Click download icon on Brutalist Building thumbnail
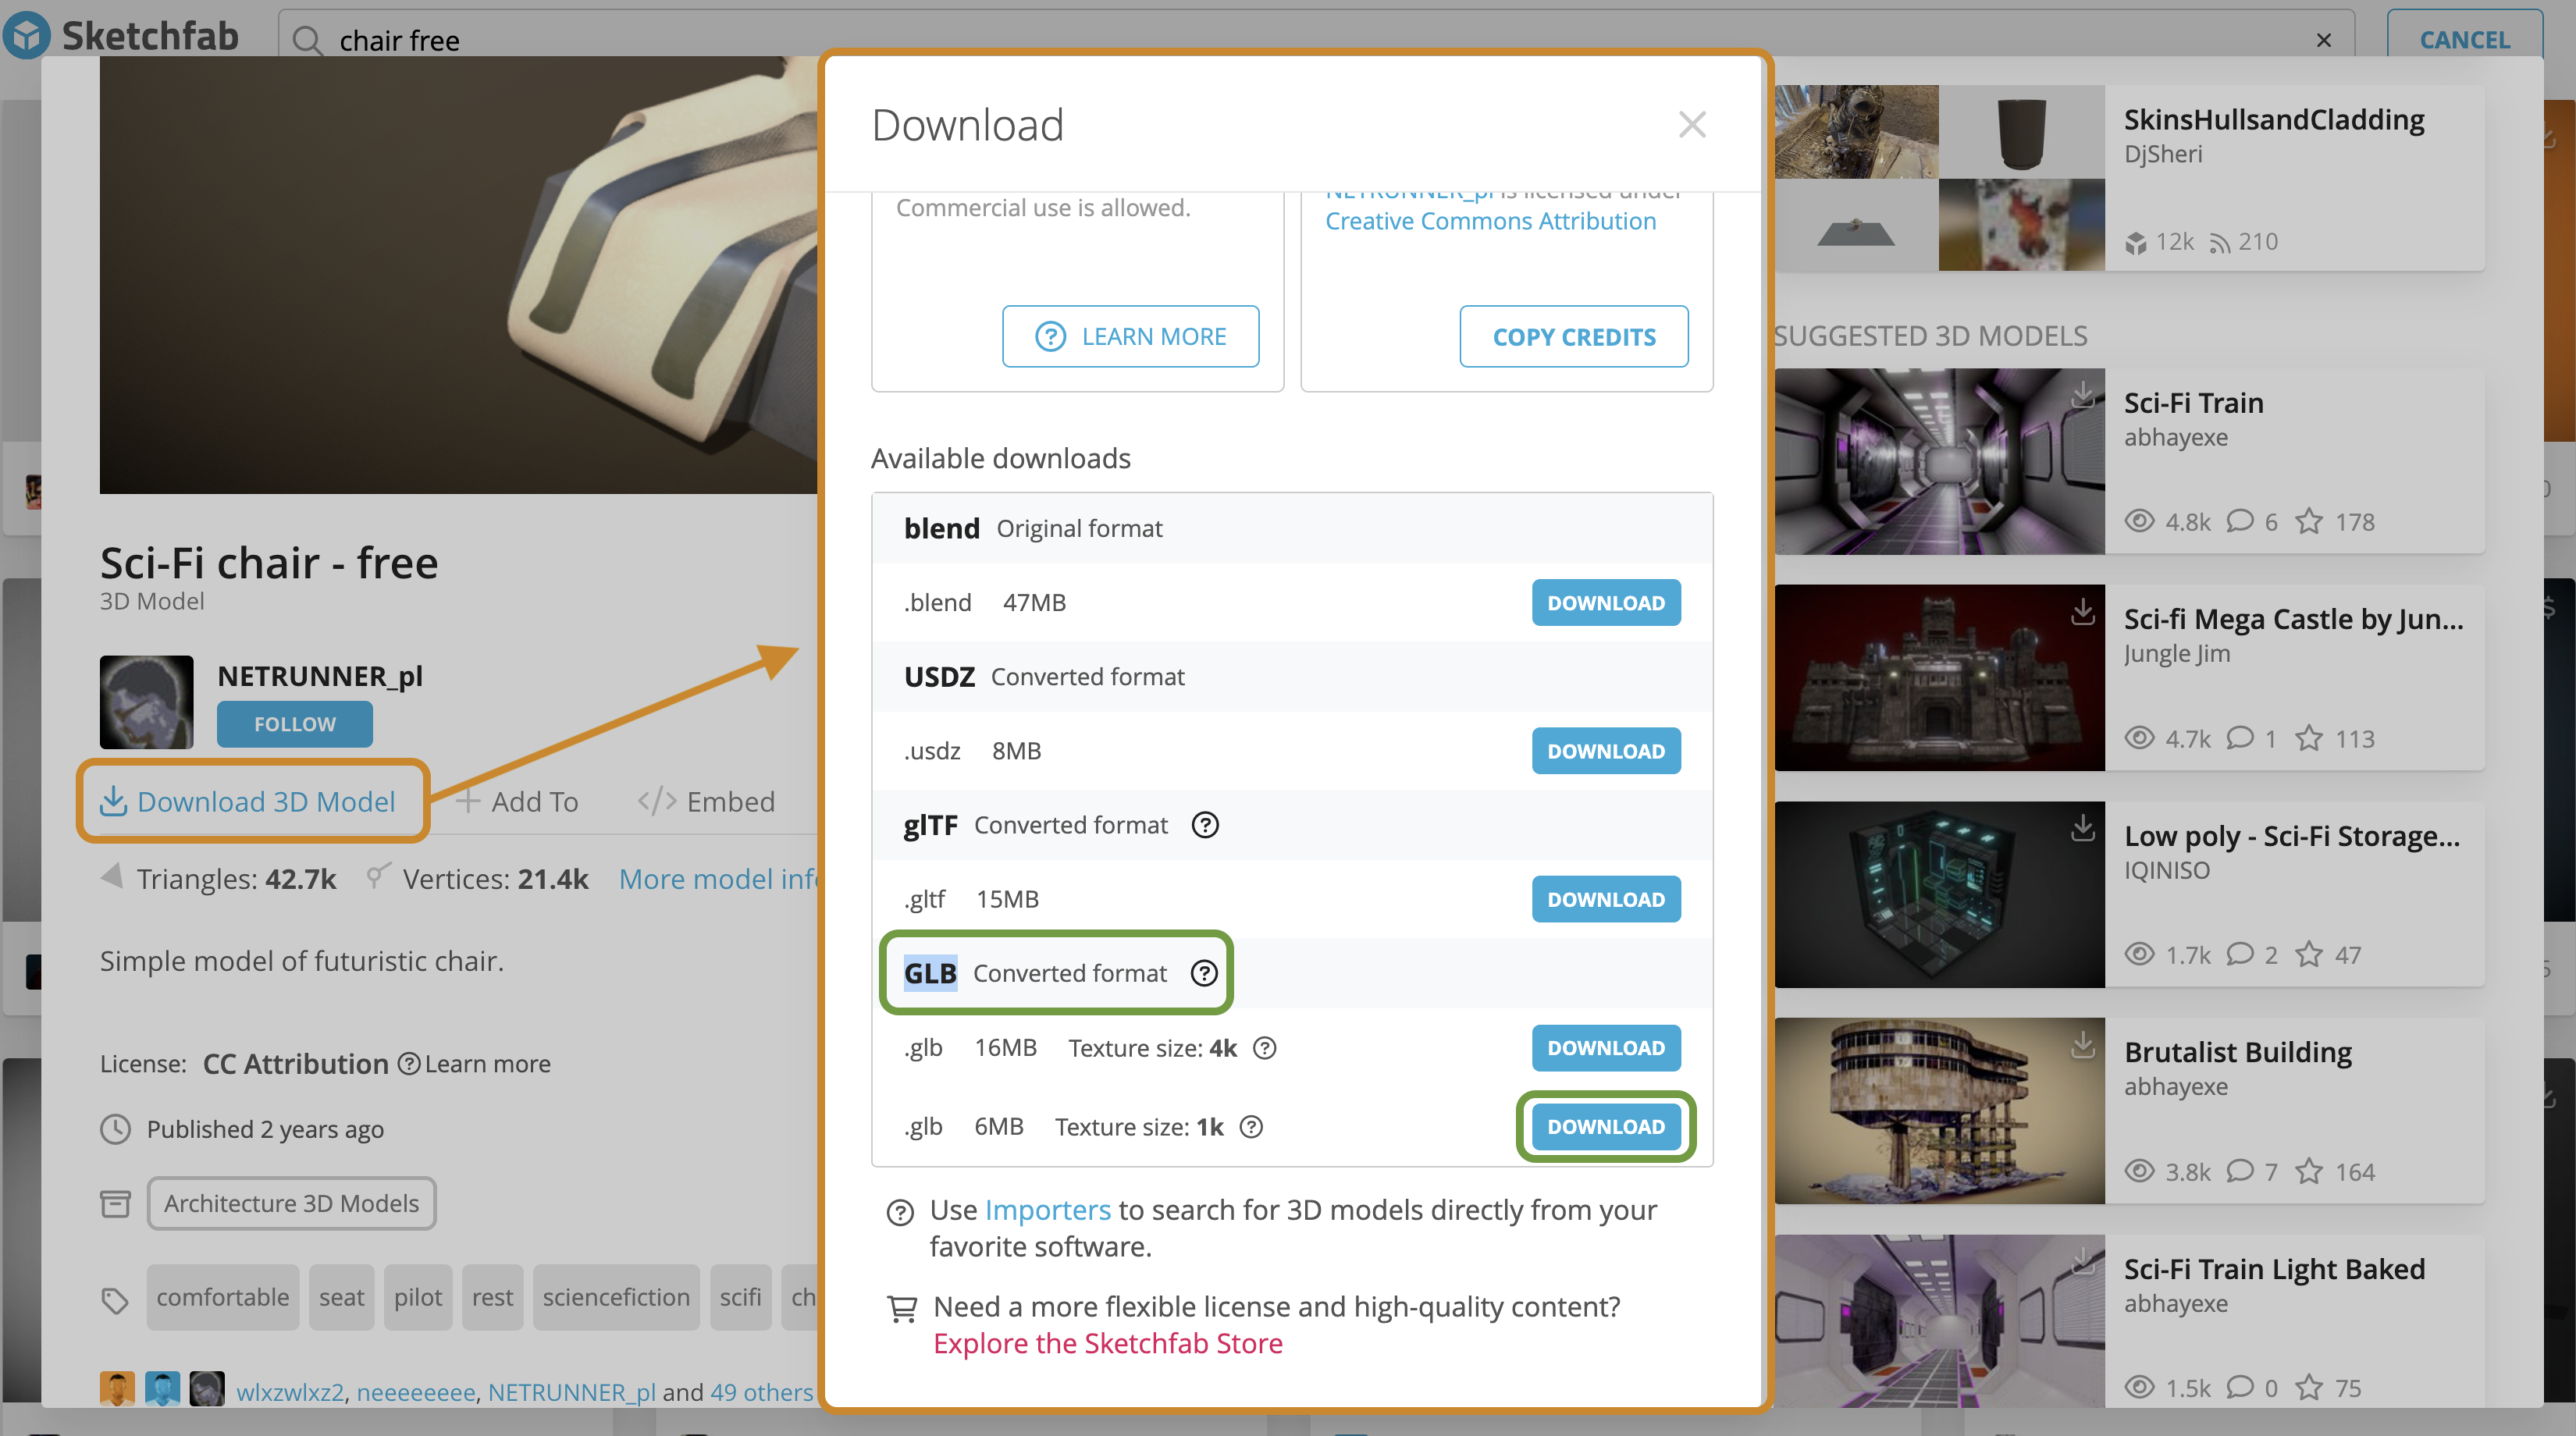Viewport: 2576px width, 1436px height. point(2083,1044)
